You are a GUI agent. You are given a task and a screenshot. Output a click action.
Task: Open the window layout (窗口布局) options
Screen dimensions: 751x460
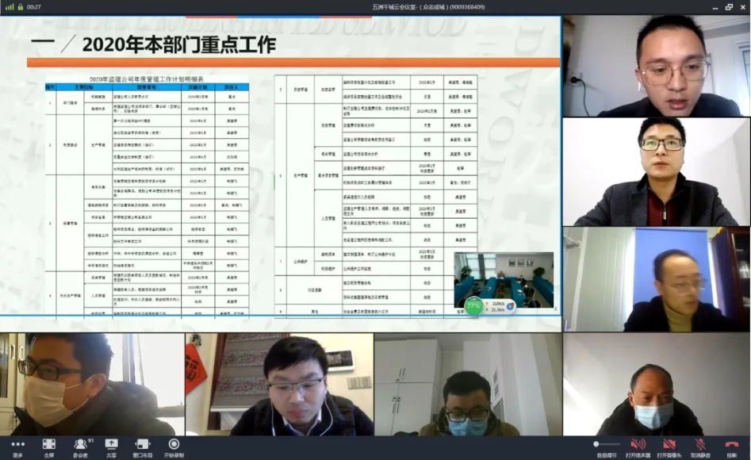point(143,446)
